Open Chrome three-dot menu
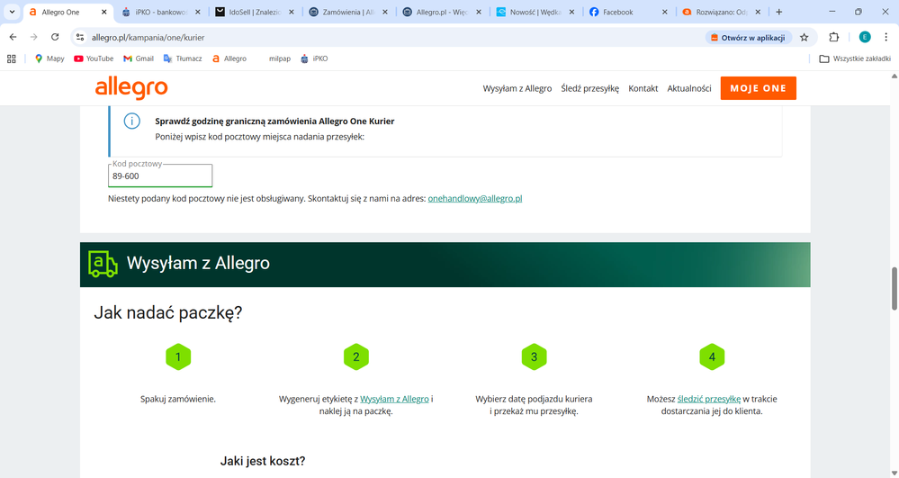 tap(886, 37)
